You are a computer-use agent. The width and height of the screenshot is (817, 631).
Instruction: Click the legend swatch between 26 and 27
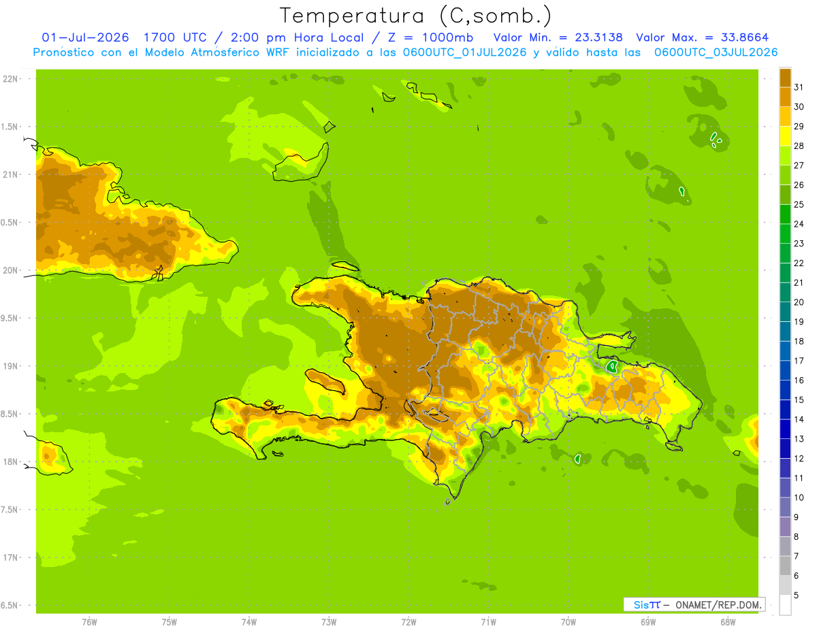[785, 175]
